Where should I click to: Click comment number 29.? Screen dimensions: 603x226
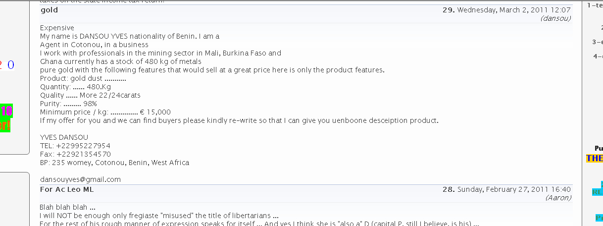[x=448, y=10]
